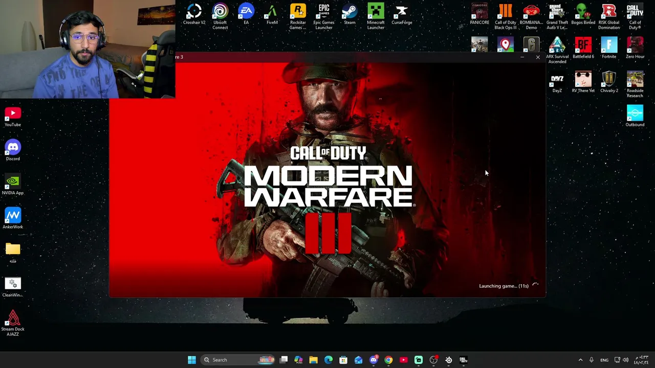Open the EA app desktop shortcut
Image resolution: width=655 pixels, height=368 pixels.
click(x=246, y=14)
